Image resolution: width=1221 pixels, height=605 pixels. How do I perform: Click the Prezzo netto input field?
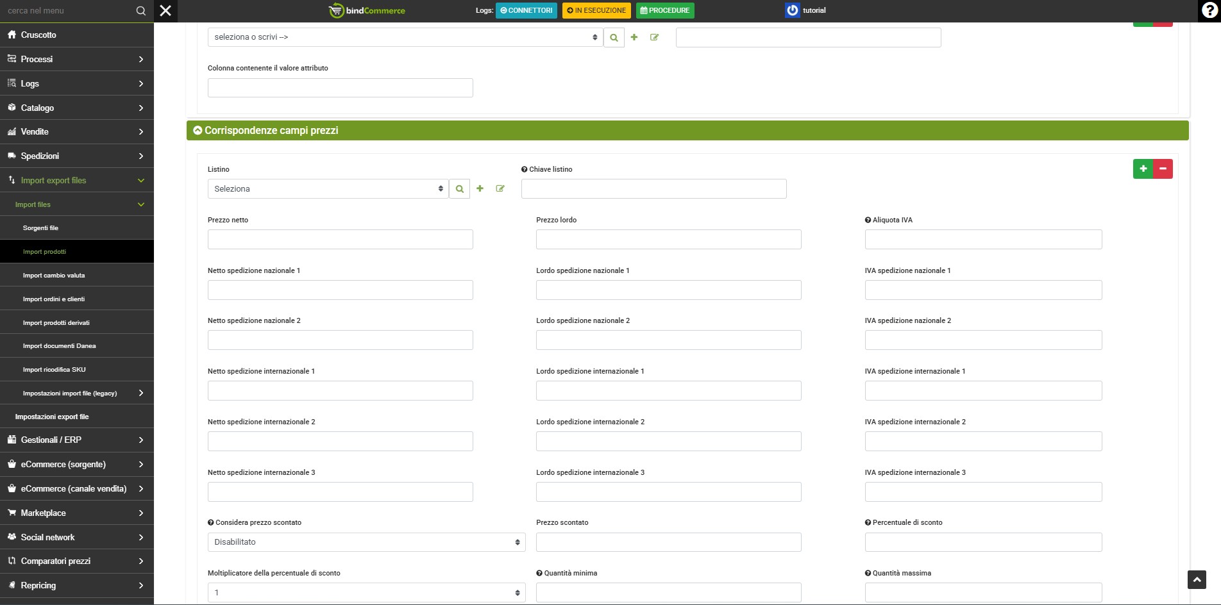click(340, 240)
